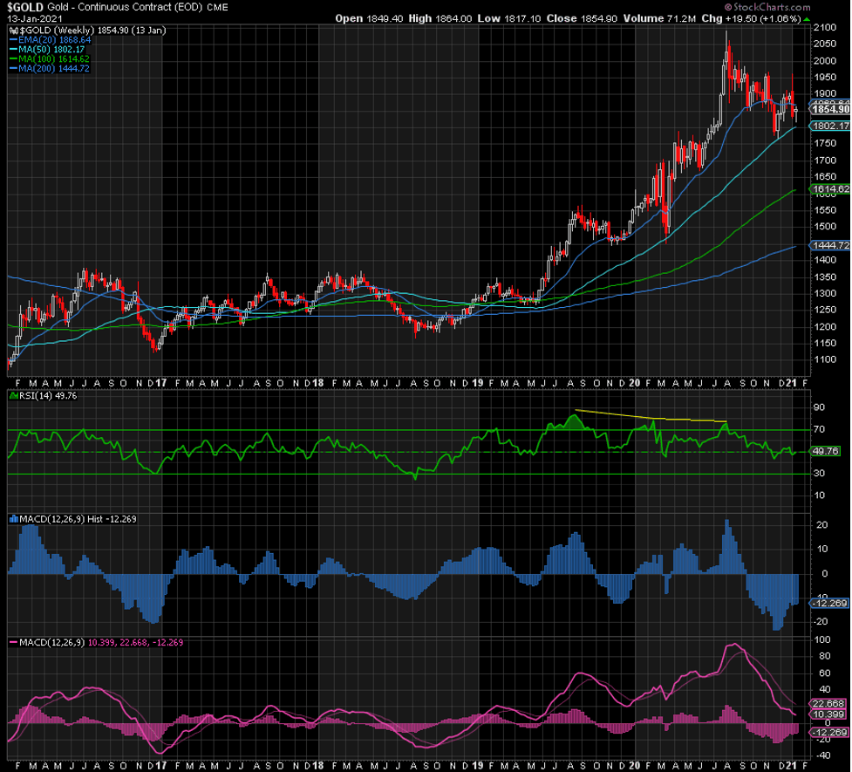
Task: Click the MA(100) green legend dash
Action: coord(12,58)
